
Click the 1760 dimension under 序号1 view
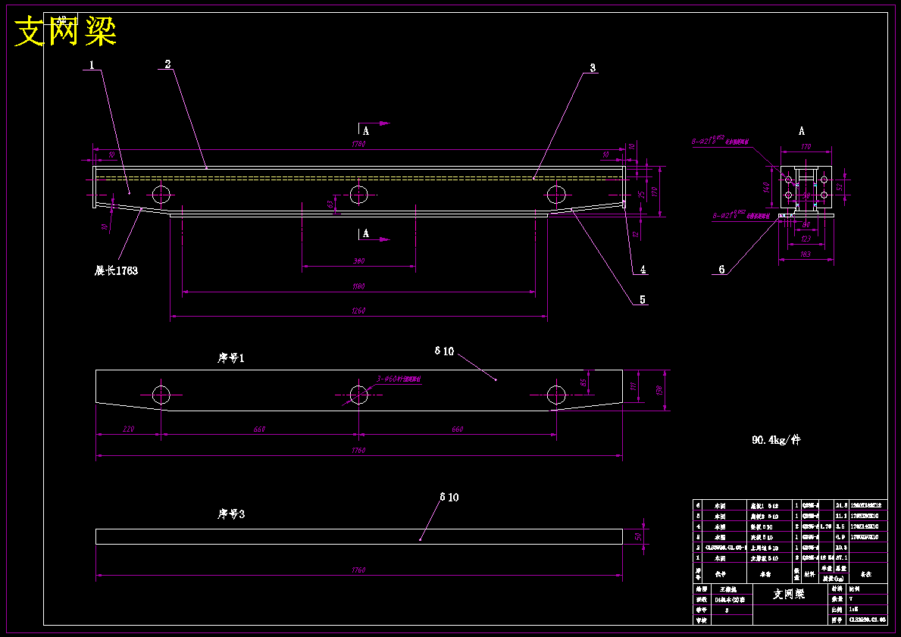[358, 451]
